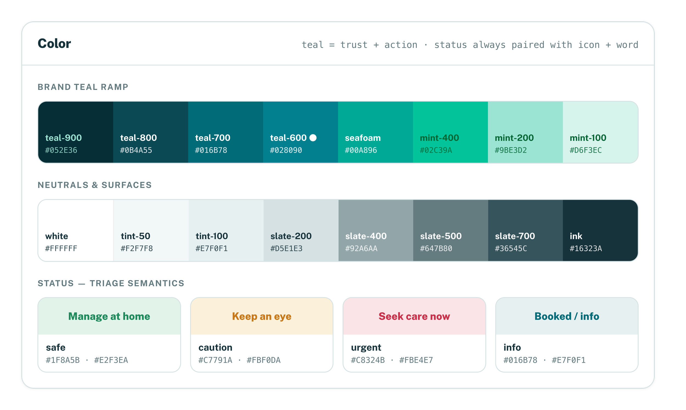Click the safe token name
This screenshot has width=686, height=410.
click(56, 348)
